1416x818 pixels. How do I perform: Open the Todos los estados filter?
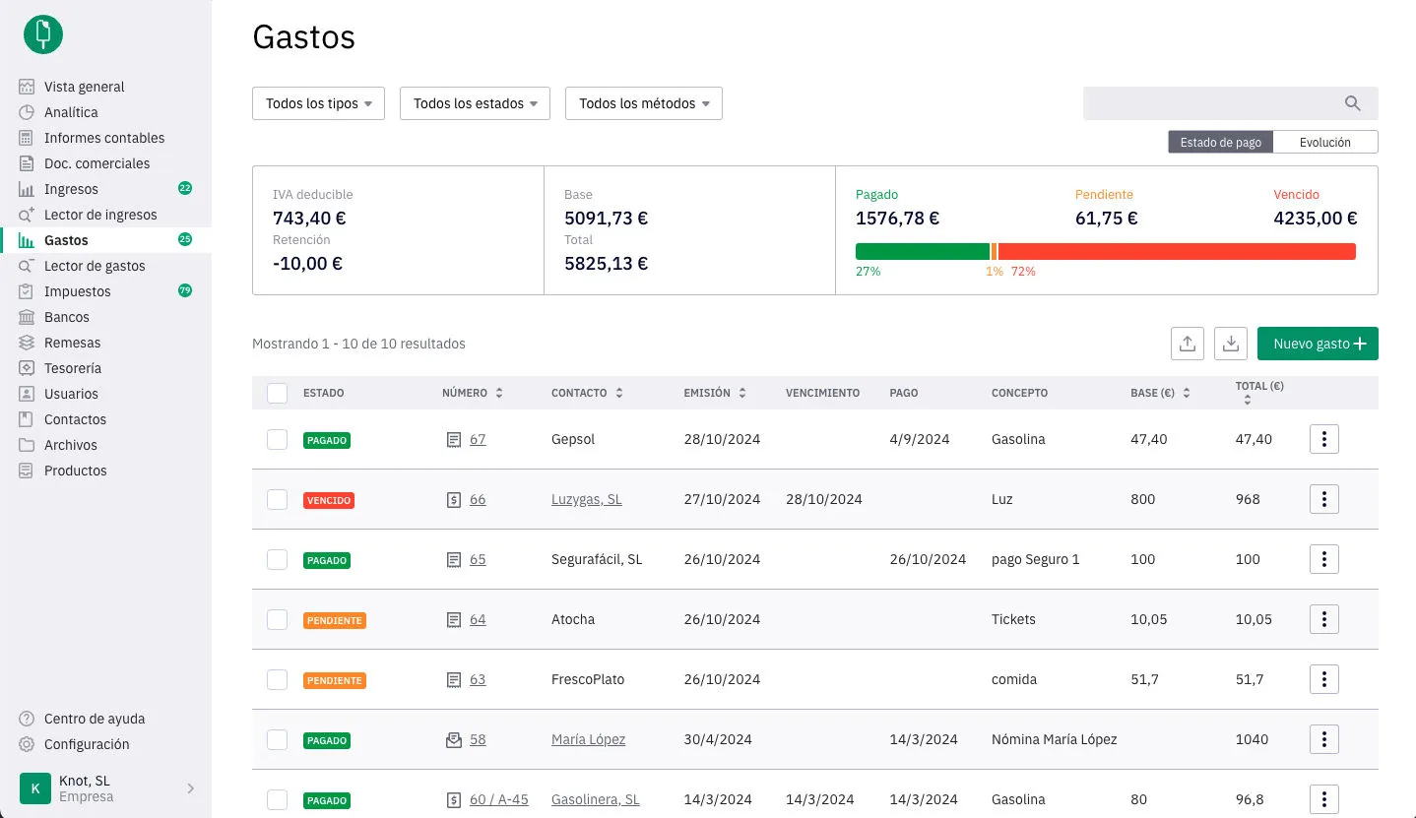(x=475, y=103)
